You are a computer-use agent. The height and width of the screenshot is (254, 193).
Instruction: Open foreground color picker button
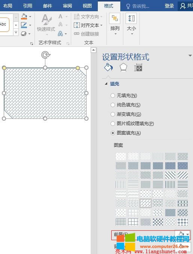pyautogui.click(x=183, y=234)
